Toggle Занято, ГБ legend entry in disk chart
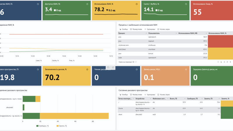 click(62, 126)
